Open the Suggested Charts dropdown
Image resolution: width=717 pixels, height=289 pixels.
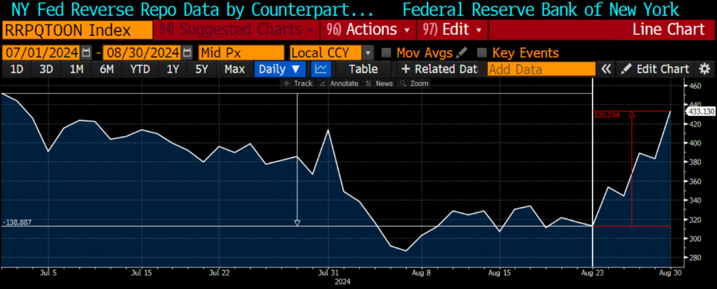236,30
